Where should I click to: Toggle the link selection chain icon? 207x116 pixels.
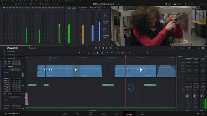(102, 53)
